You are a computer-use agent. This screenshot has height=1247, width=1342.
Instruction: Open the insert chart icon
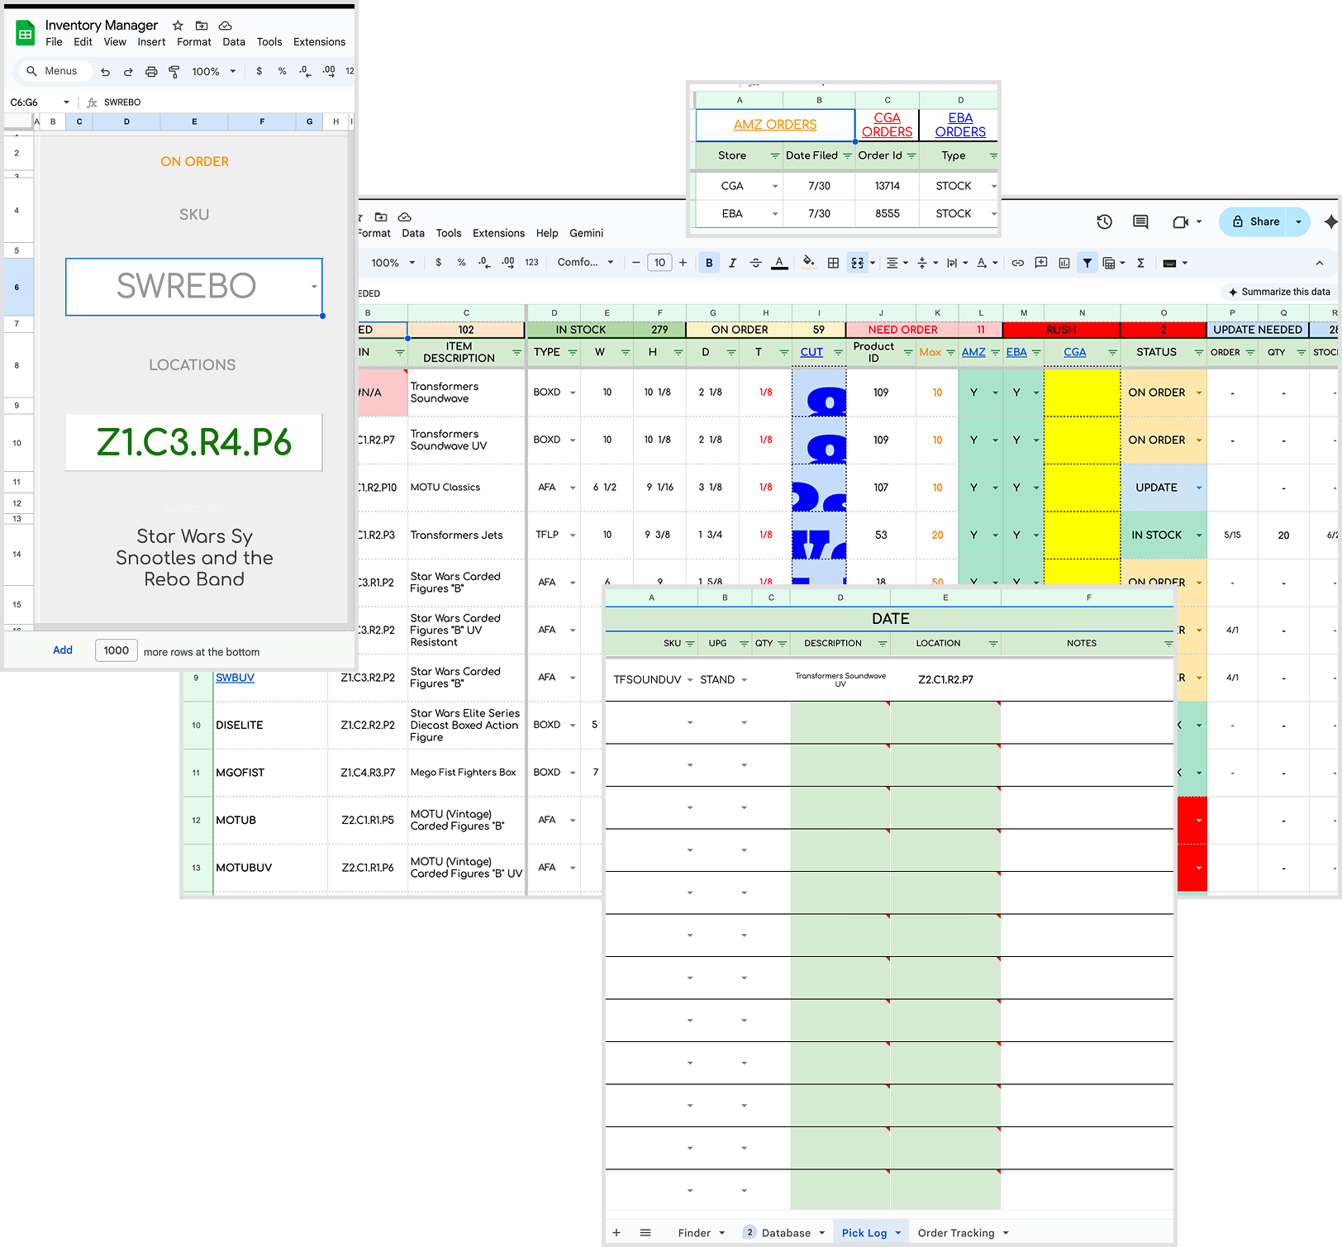[1063, 263]
